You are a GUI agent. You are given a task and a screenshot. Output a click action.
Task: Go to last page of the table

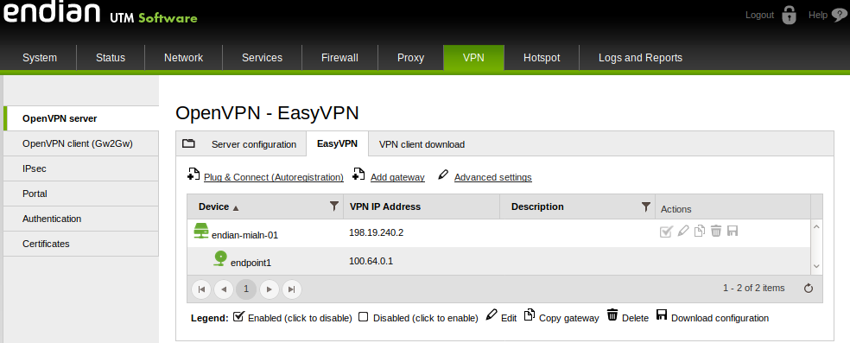tap(292, 289)
